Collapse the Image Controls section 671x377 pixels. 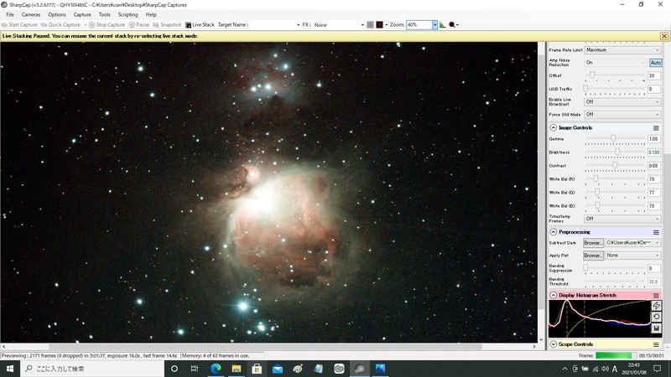point(554,128)
